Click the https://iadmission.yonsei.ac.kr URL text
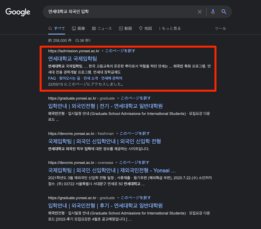The width and height of the screenshot is (261, 229). (x=74, y=51)
